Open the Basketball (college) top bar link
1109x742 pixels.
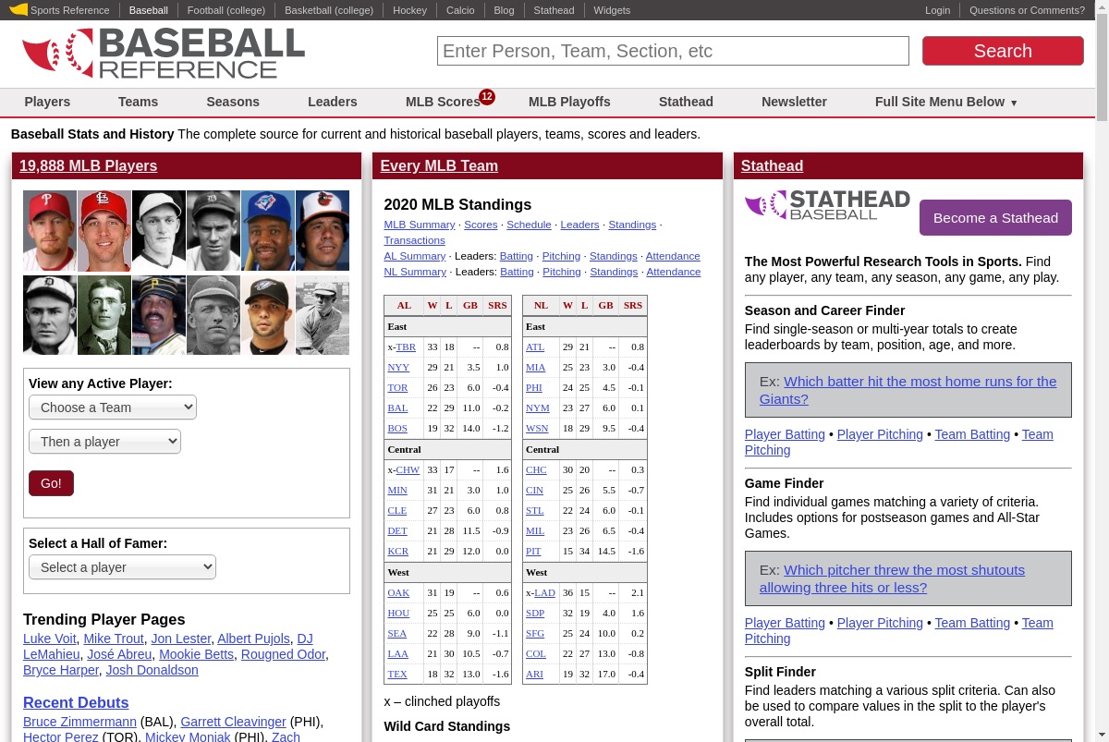pyautogui.click(x=329, y=10)
